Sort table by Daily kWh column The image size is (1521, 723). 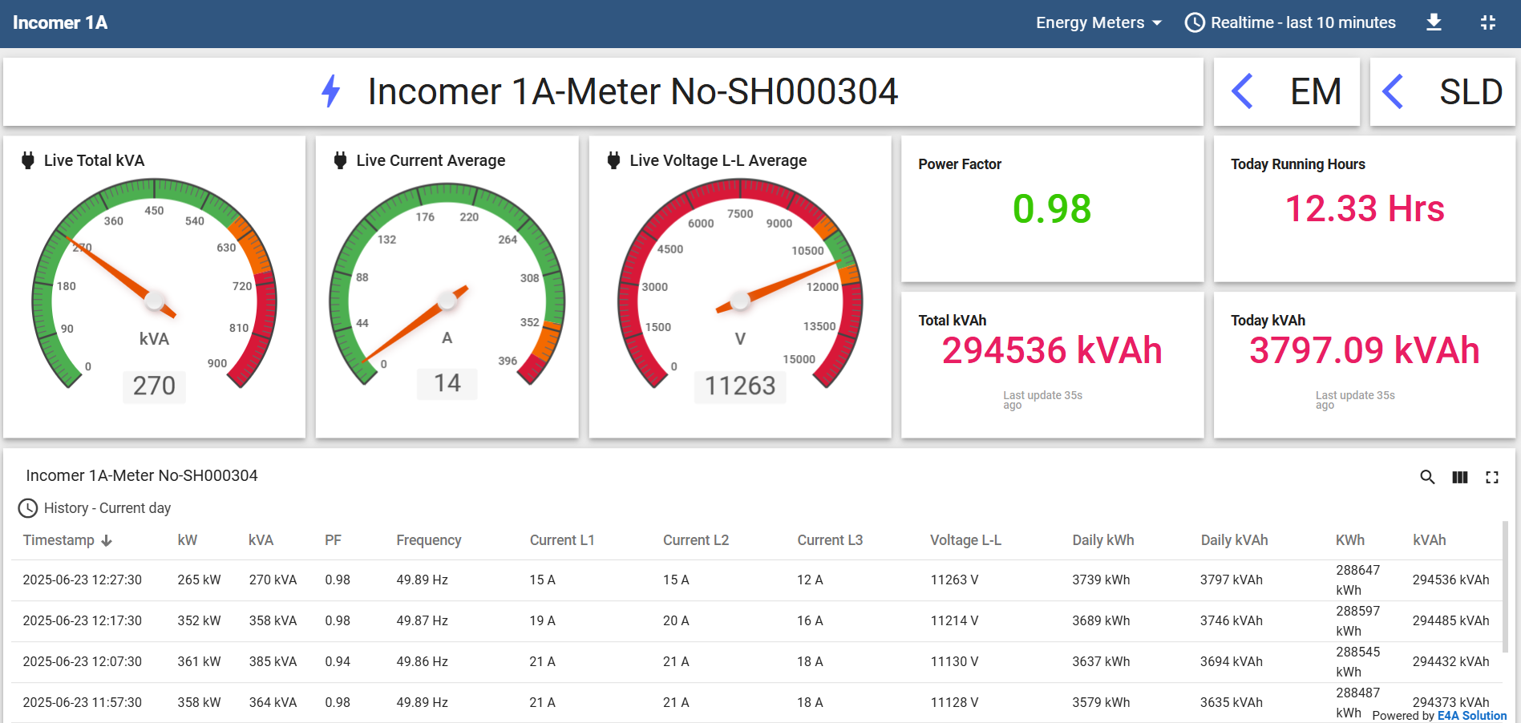[x=1102, y=540]
